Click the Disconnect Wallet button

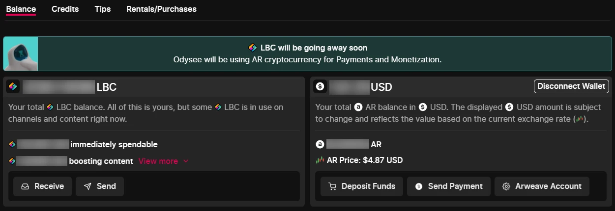pos(571,86)
